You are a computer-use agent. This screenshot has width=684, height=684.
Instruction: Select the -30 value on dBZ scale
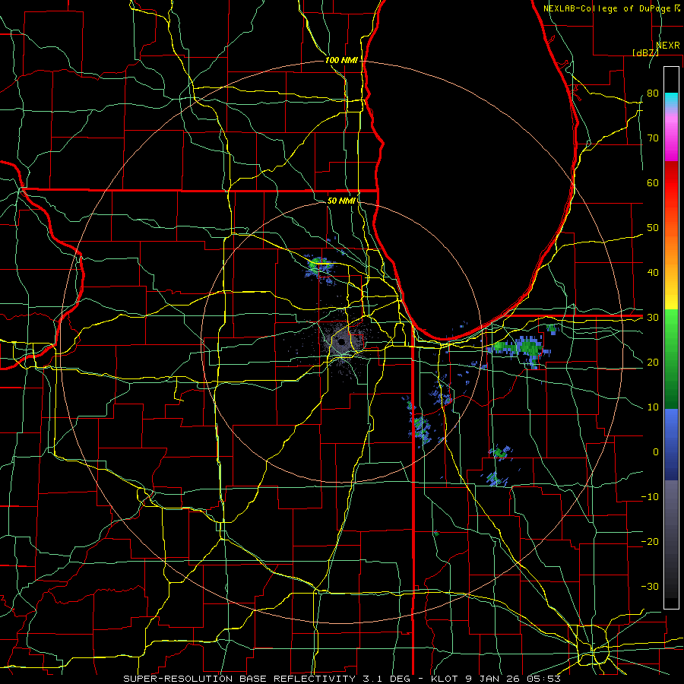tap(650, 586)
